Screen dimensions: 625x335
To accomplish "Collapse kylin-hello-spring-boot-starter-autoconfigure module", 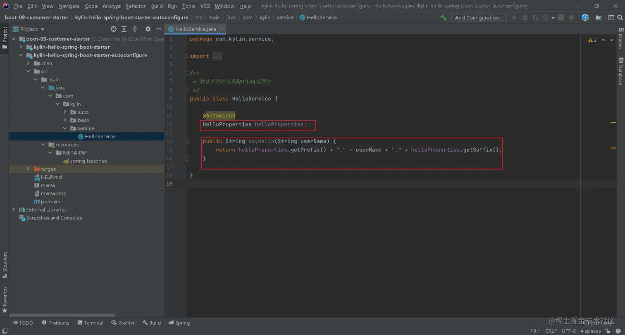I will 21,55.
